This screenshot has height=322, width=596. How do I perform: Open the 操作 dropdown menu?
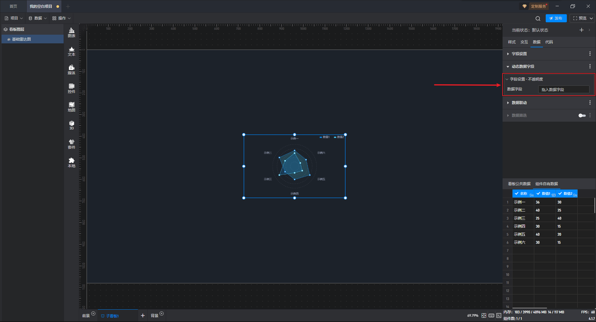tap(61, 18)
